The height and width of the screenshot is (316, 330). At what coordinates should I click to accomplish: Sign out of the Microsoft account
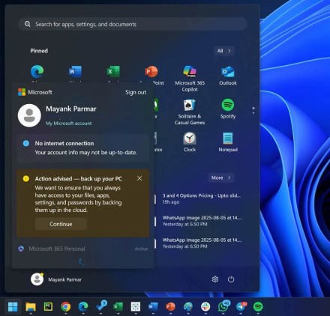click(136, 92)
